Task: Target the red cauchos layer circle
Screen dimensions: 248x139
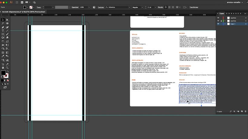Action: (246, 18)
